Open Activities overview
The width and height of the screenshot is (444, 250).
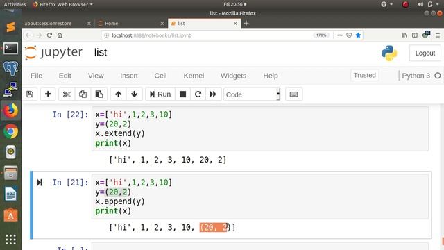tap(15, 4)
